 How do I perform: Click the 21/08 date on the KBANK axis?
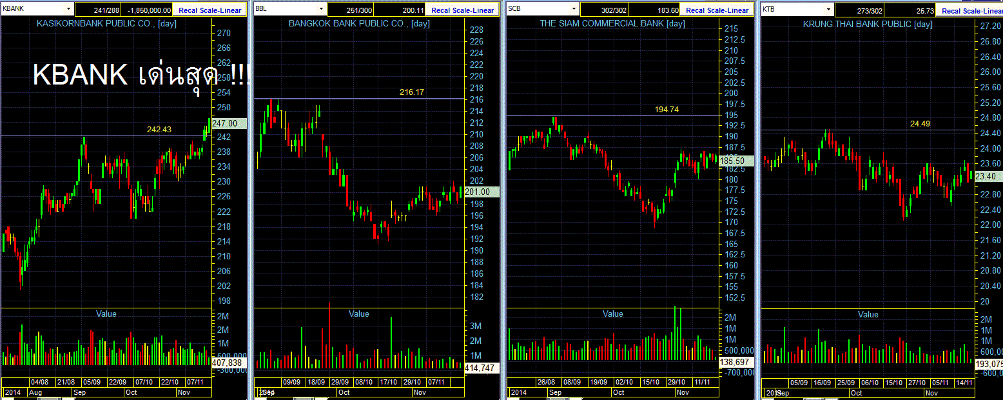click(x=66, y=382)
